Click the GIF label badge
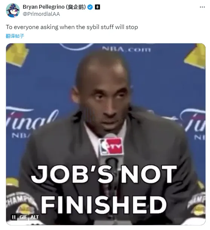This screenshot has width=210, height=230. (23, 217)
